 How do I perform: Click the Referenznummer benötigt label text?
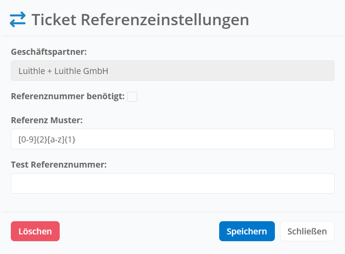click(68, 96)
